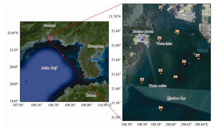The image size is (215, 129).
Task: Select the Guangxi region label
Action: click(x=49, y=25)
